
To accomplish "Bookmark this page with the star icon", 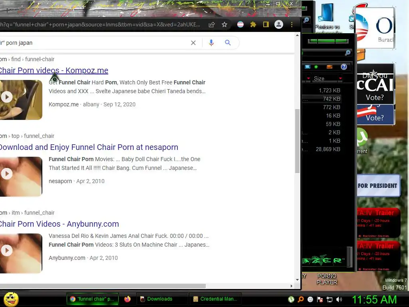I will (x=224, y=24).
